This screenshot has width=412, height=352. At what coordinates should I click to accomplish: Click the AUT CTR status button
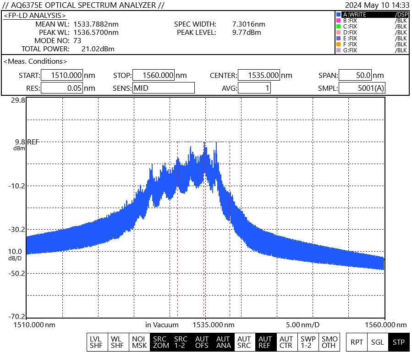pyautogui.click(x=287, y=342)
